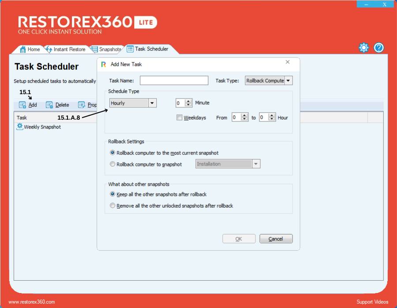397x308 pixels.
Task: Enable the Weekdays checkbox
Action: [180, 117]
